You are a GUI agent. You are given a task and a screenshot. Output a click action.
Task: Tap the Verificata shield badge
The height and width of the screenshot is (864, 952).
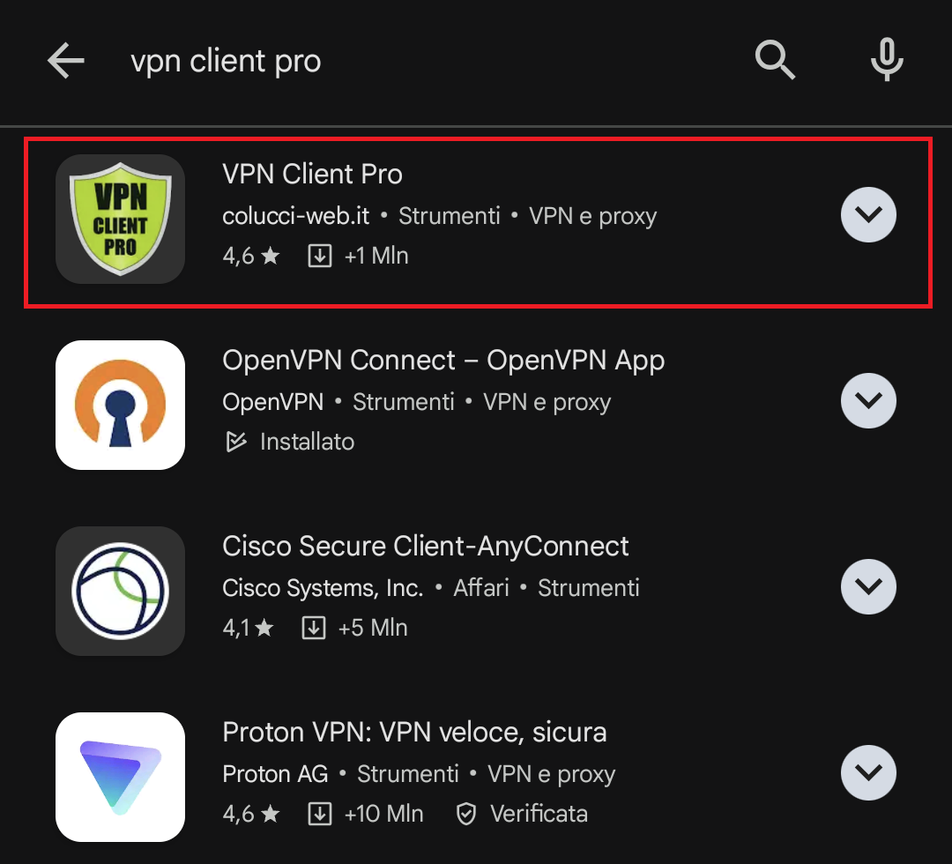click(466, 814)
